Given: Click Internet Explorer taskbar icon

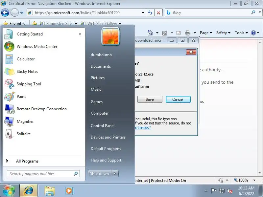Looking at the screenshot, I should pyautogui.click(x=29, y=191).
